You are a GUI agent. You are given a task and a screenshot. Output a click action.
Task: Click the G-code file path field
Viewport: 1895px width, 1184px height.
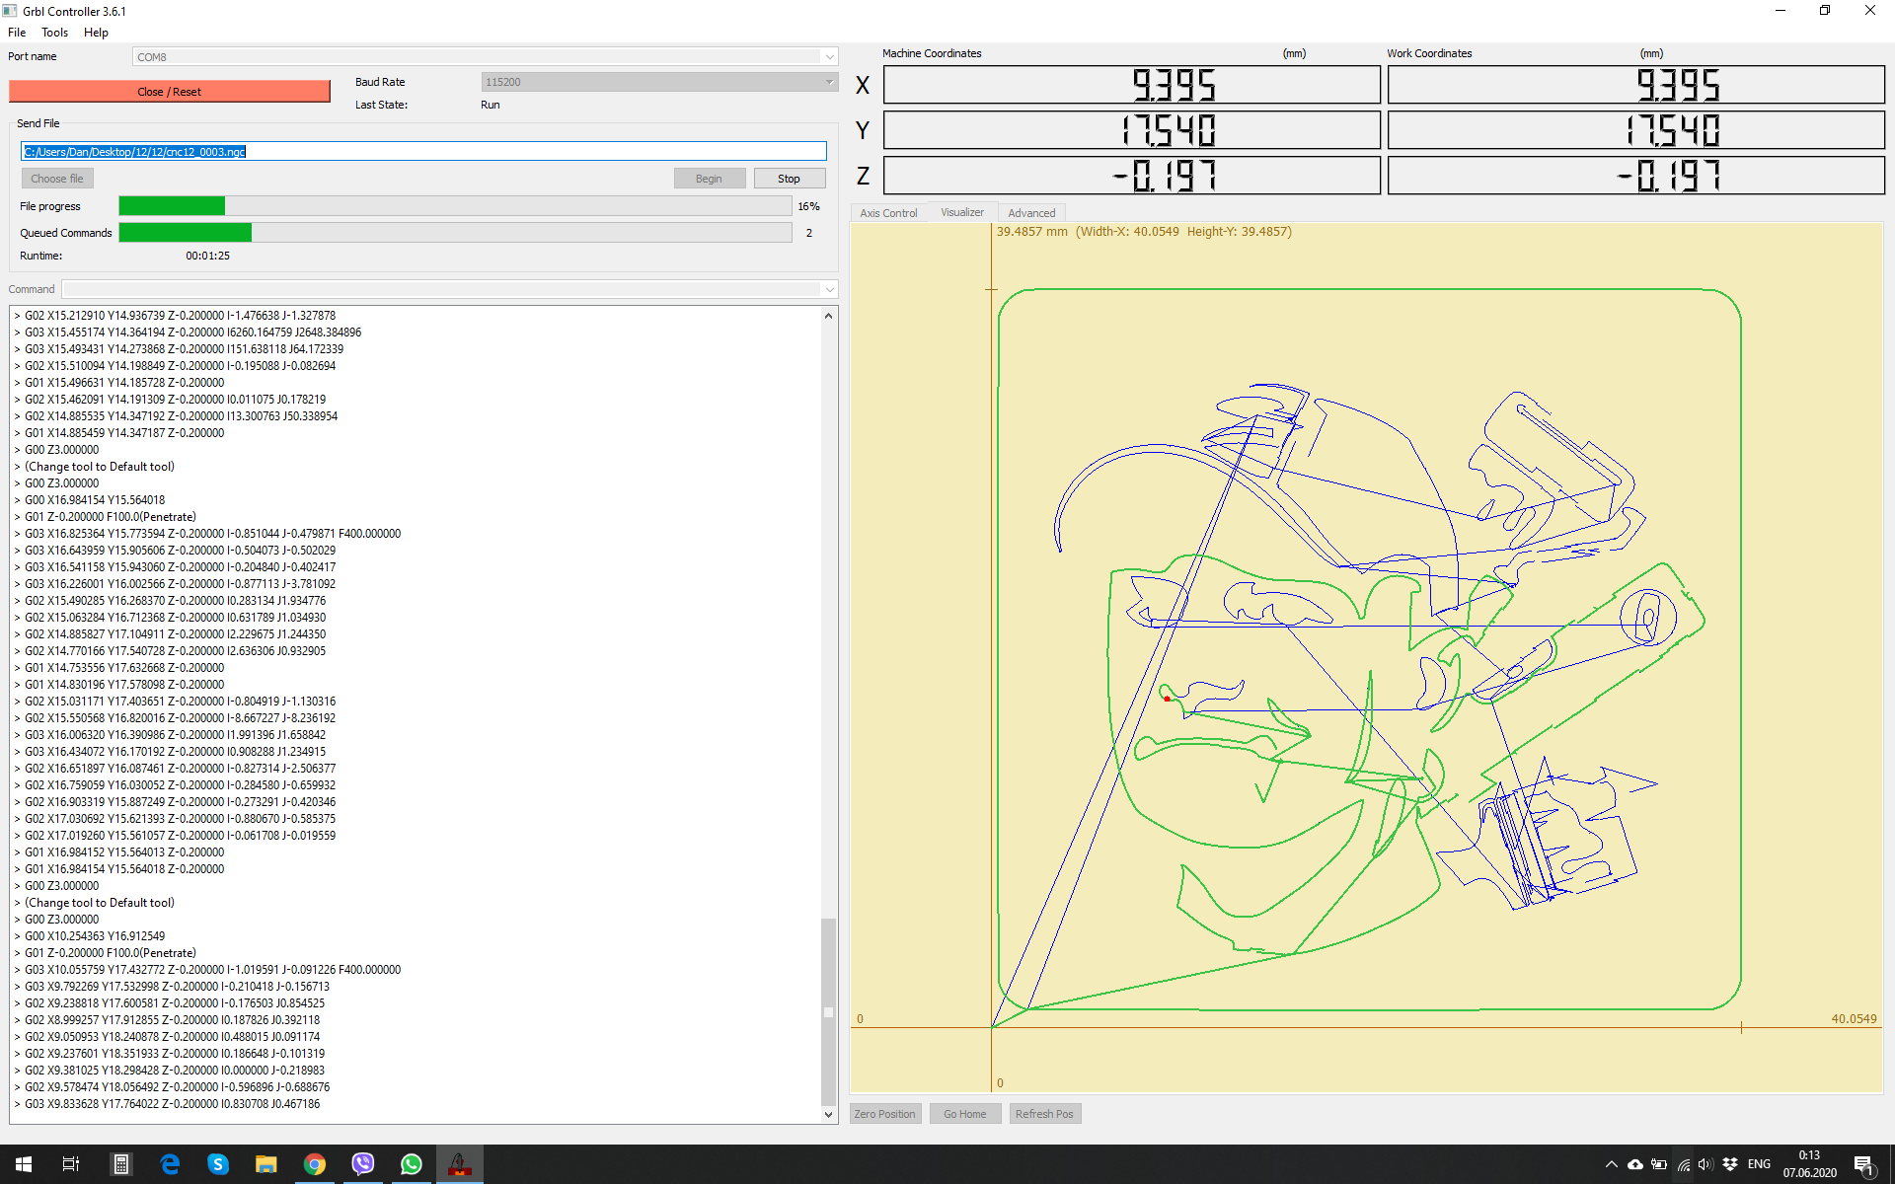coord(423,152)
